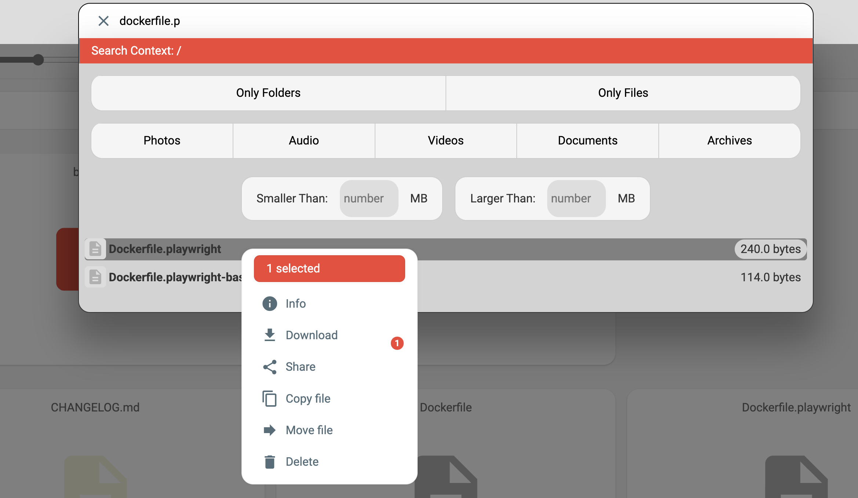Choose Download from the context menu

click(x=329, y=335)
